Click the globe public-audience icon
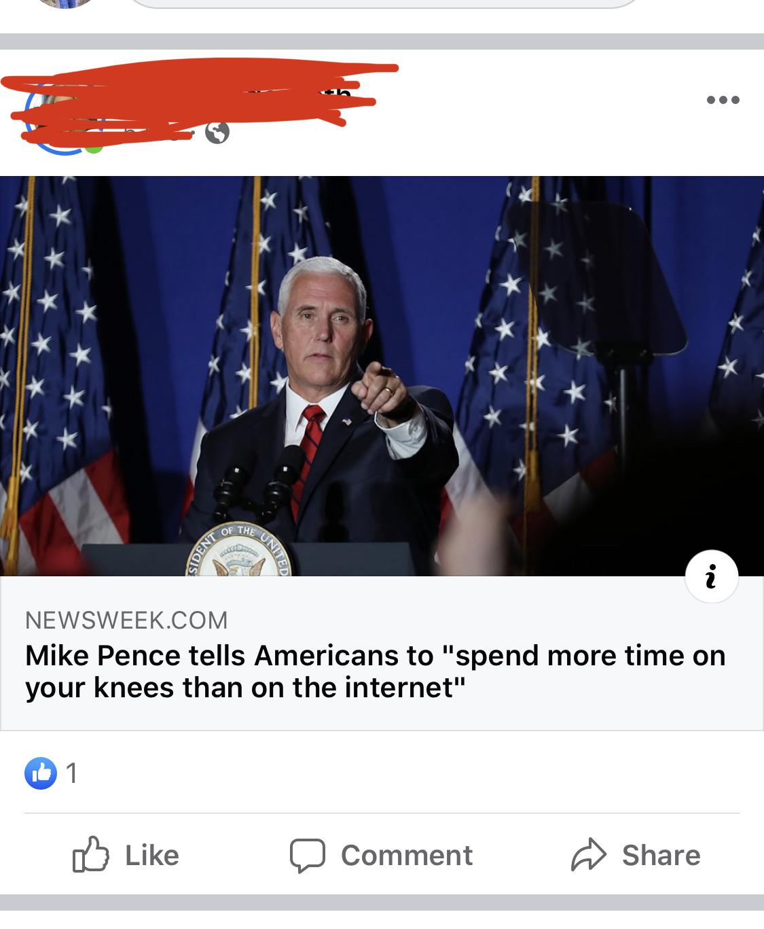This screenshot has width=764, height=929. (x=217, y=133)
